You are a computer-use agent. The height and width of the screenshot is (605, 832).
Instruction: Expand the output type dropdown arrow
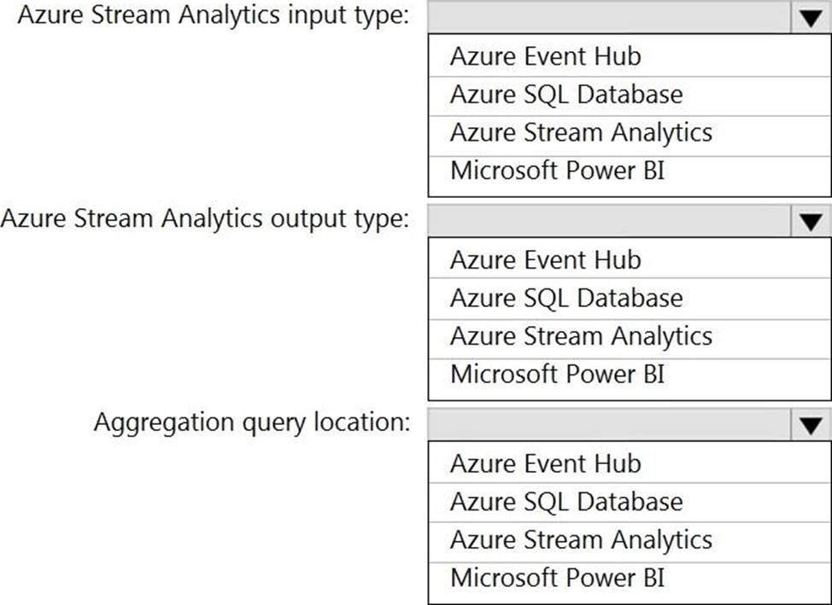coord(809,222)
